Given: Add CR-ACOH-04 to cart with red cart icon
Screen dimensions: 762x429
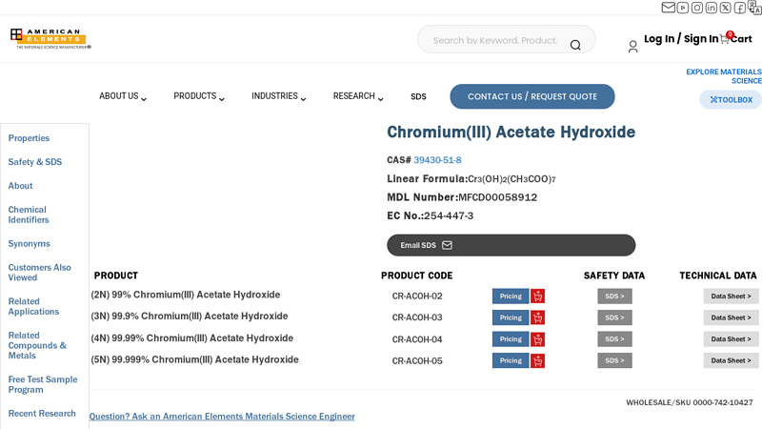Looking at the screenshot, I should (x=537, y=339).
